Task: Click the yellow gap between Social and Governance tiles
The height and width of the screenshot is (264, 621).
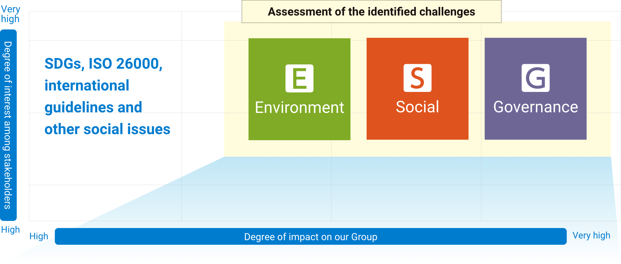Action: tap(476, 89)
